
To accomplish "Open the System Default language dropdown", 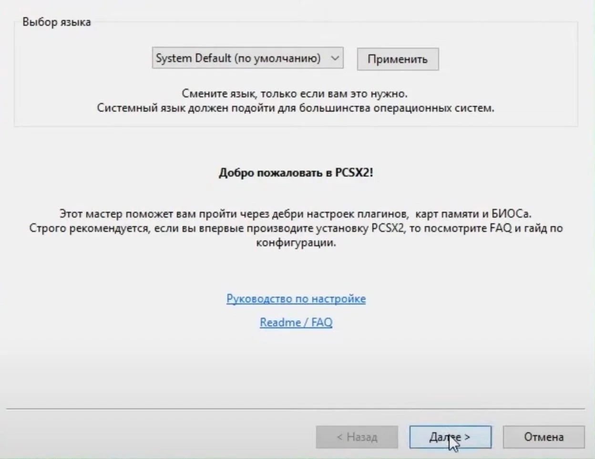I will click(247, 58).
